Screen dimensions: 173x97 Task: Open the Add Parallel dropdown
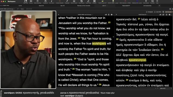169,12
